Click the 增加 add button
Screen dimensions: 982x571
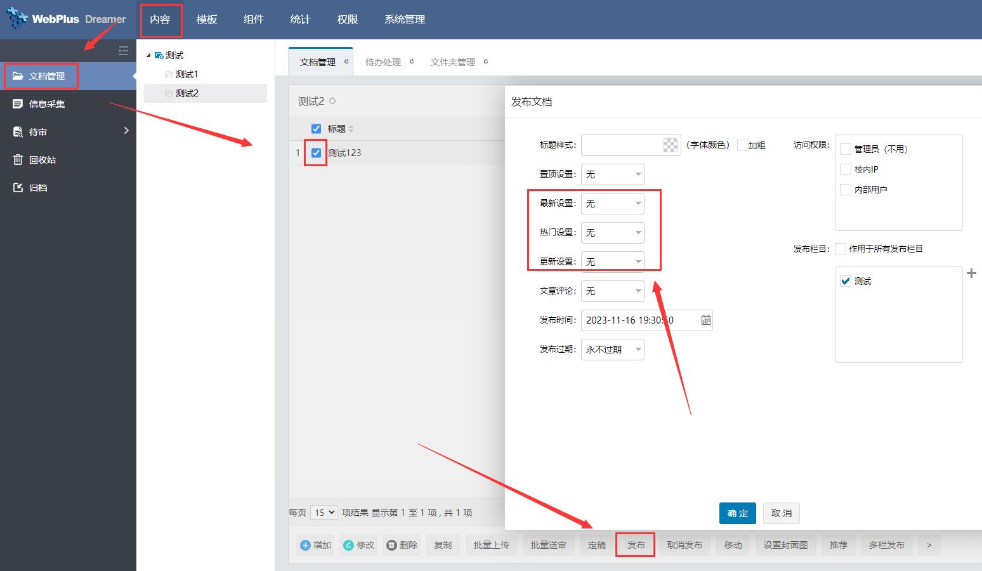tap(315, 545)
